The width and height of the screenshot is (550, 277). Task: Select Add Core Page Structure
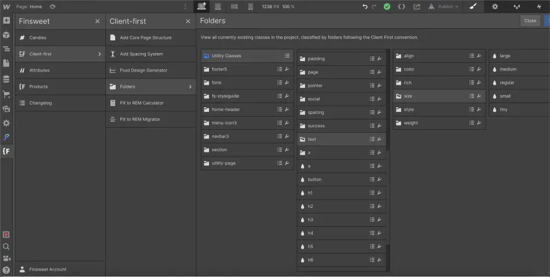click(151, 38)
